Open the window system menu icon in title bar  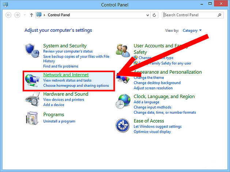5,4
